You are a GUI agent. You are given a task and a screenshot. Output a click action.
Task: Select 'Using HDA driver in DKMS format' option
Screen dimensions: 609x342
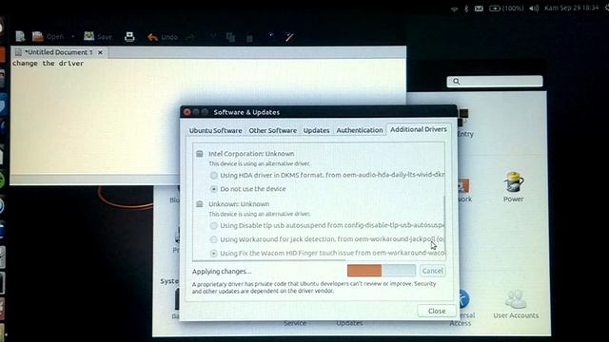pyautogui.click(x=213, y=175)
